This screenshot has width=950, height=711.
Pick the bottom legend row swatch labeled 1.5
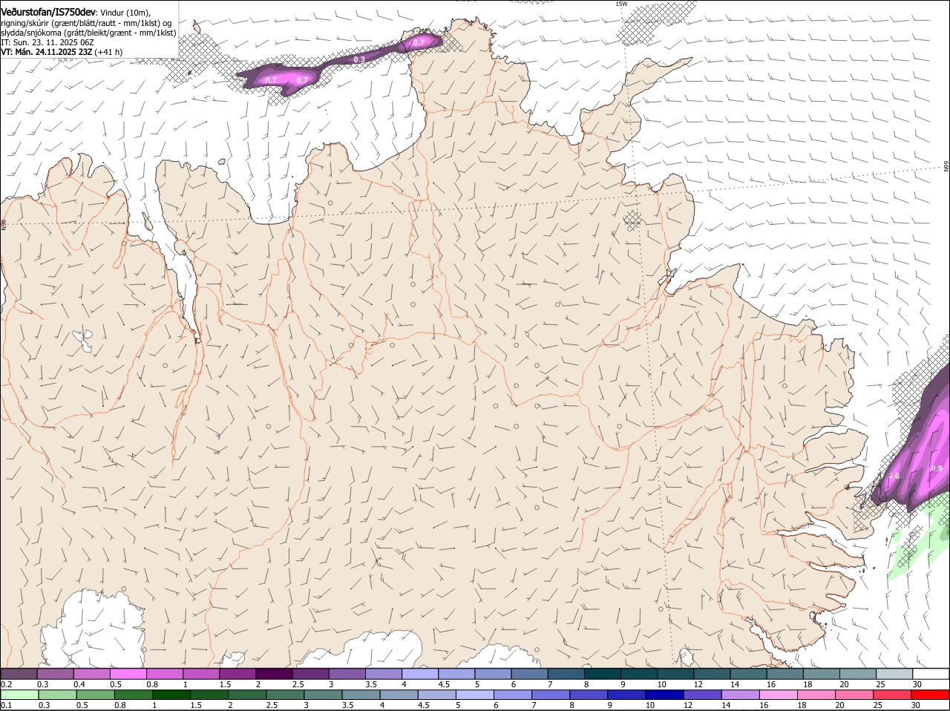point(209,695)
